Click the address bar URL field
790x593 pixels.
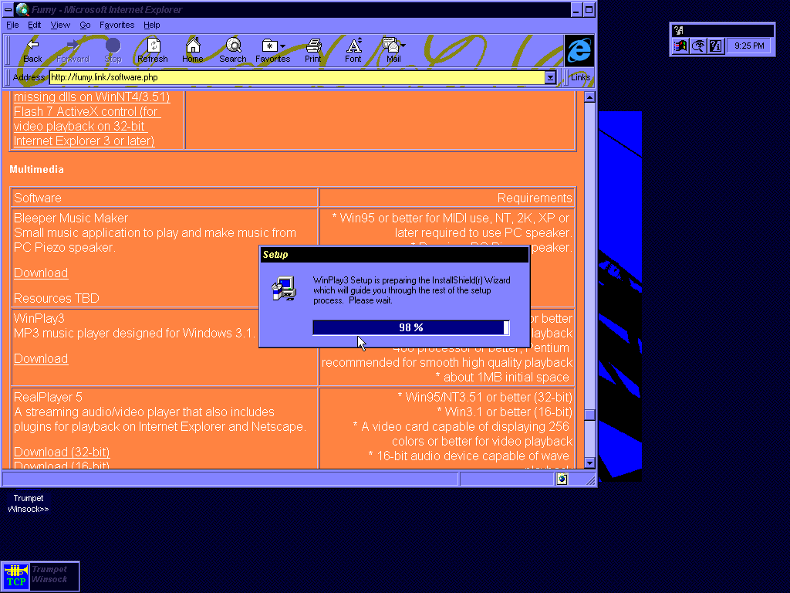[297, 77]
